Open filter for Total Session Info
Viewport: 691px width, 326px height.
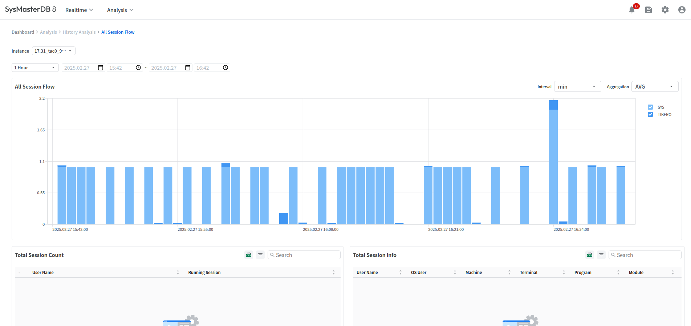601,255
